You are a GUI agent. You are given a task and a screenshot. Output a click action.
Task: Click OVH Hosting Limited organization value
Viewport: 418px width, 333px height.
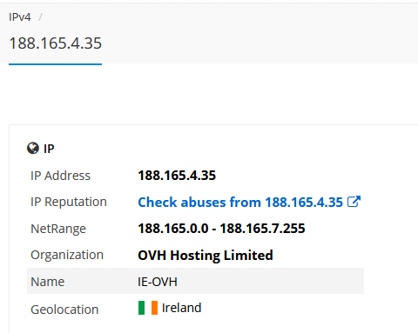pos(206,256)
